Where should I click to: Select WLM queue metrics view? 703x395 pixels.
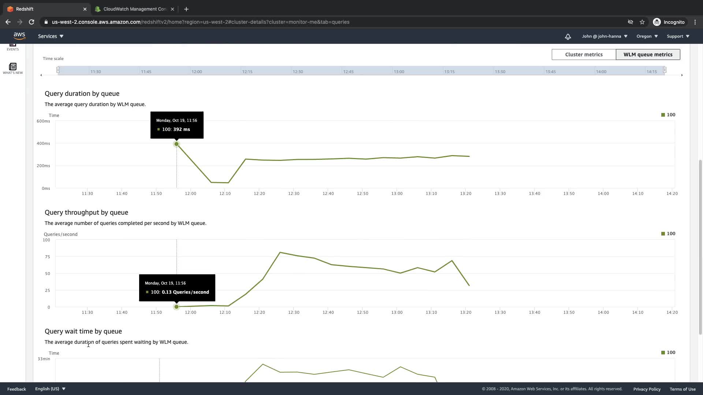pos(647,54)
